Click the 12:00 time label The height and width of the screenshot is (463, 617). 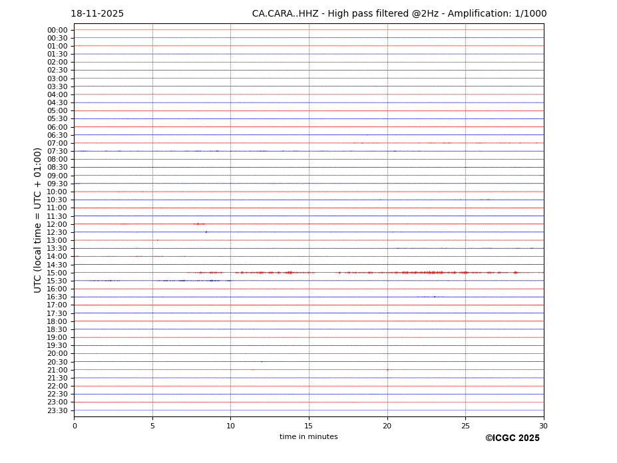(57, 224)
